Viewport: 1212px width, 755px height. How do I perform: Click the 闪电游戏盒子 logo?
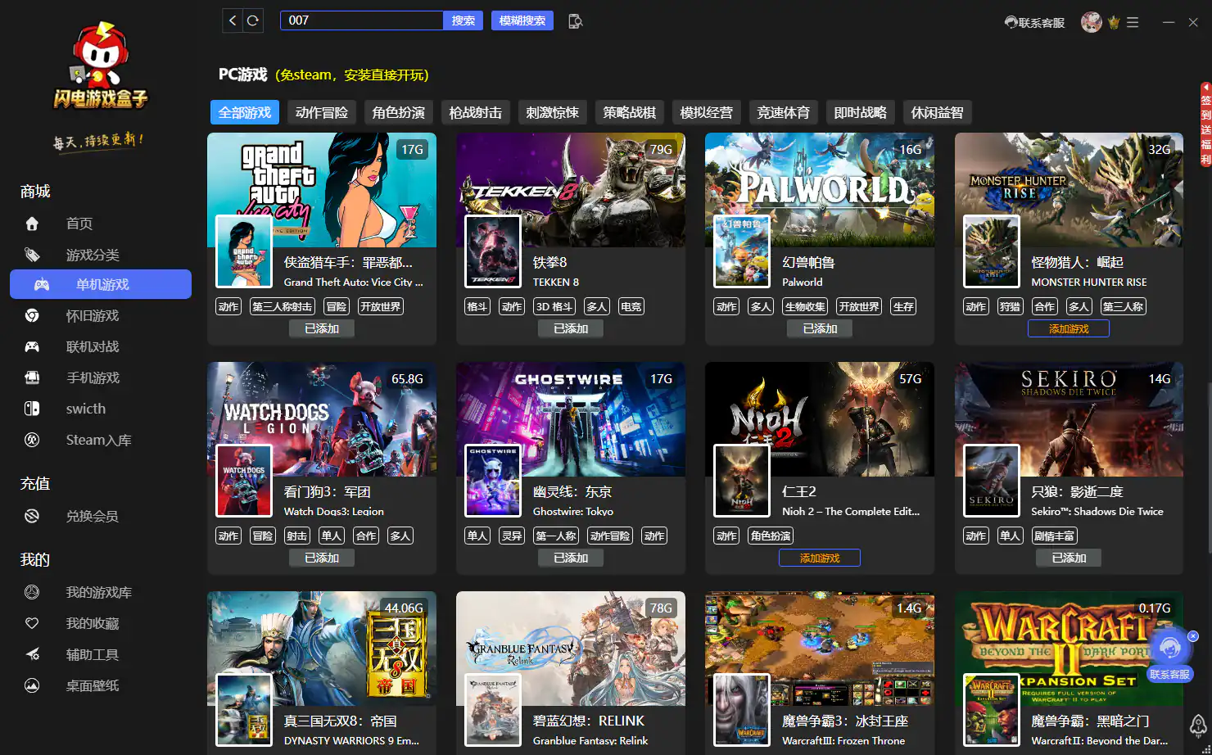pyautogui.click(x=100, y=66)
